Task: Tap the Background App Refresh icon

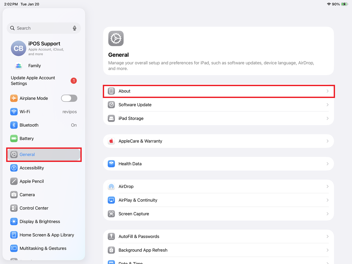Action: [x=111, y=250]
